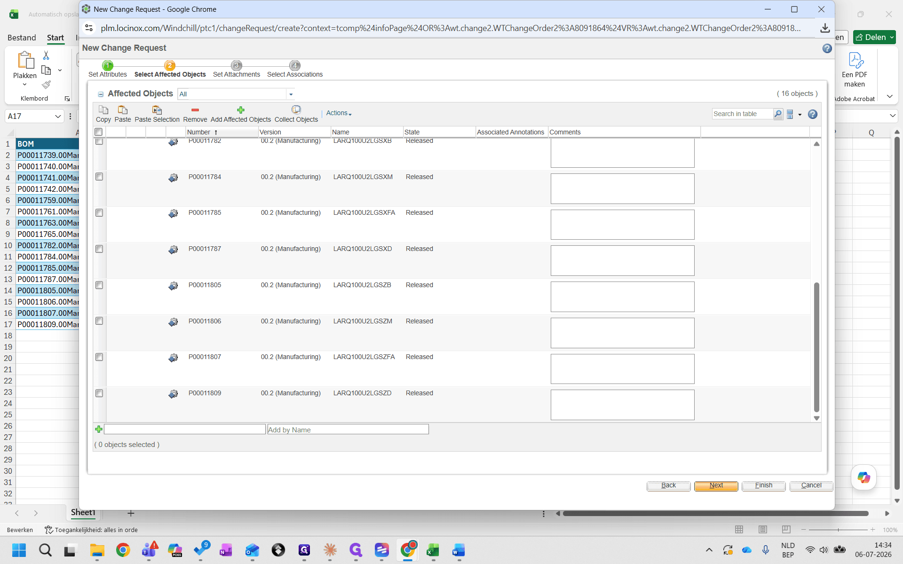Open the Affected Objects All filter dropdown

[x=291, y=94]
